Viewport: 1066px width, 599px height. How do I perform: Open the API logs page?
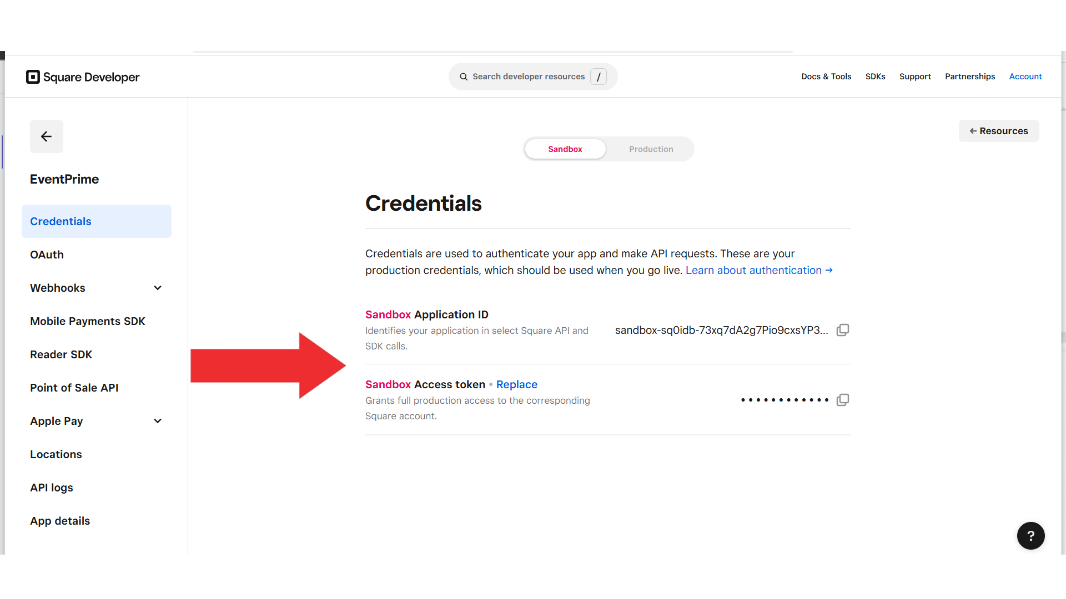(x=52, y=488)
